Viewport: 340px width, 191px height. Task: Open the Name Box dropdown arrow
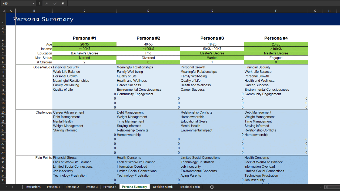33,3
